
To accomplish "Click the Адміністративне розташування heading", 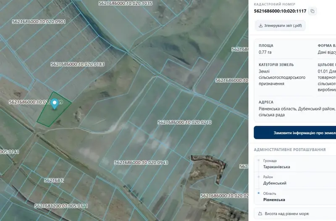I will (x=290, y=149).
